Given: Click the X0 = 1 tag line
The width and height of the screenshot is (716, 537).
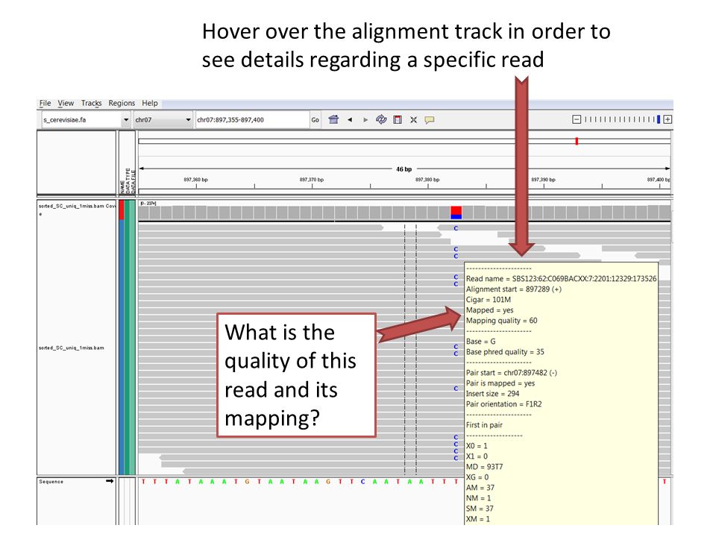Looking at the screenshot, I should [477, 446].
